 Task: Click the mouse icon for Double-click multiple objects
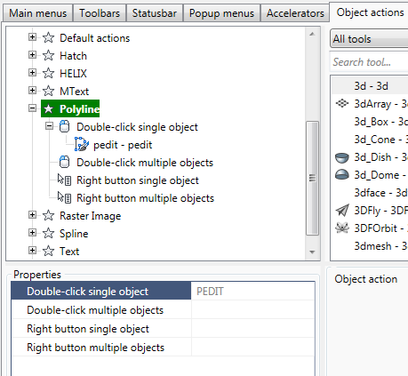click(64, 162)
